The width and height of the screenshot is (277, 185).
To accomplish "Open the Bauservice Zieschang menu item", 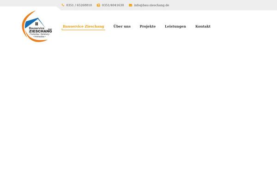I will pyautogui.click(x=84, y=26).
